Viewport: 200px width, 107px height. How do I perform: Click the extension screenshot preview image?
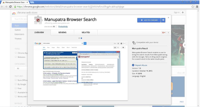[x=80, y=71]
